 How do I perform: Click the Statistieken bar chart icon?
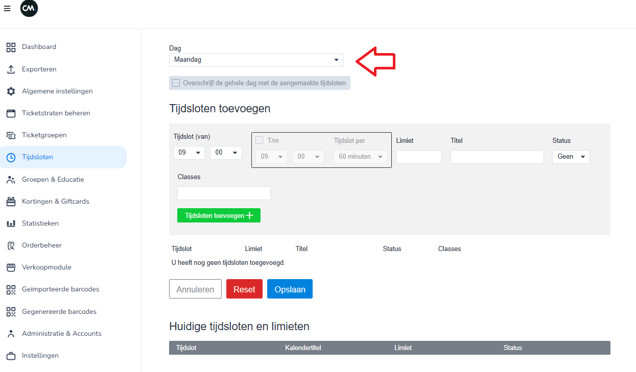11,224
